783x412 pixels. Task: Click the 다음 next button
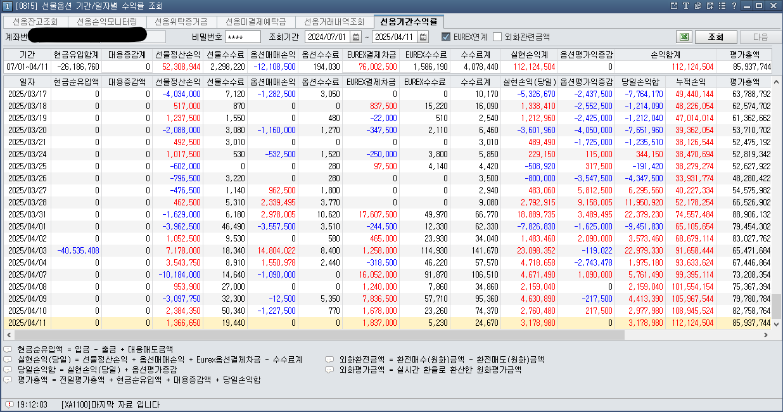pos(761,37)
